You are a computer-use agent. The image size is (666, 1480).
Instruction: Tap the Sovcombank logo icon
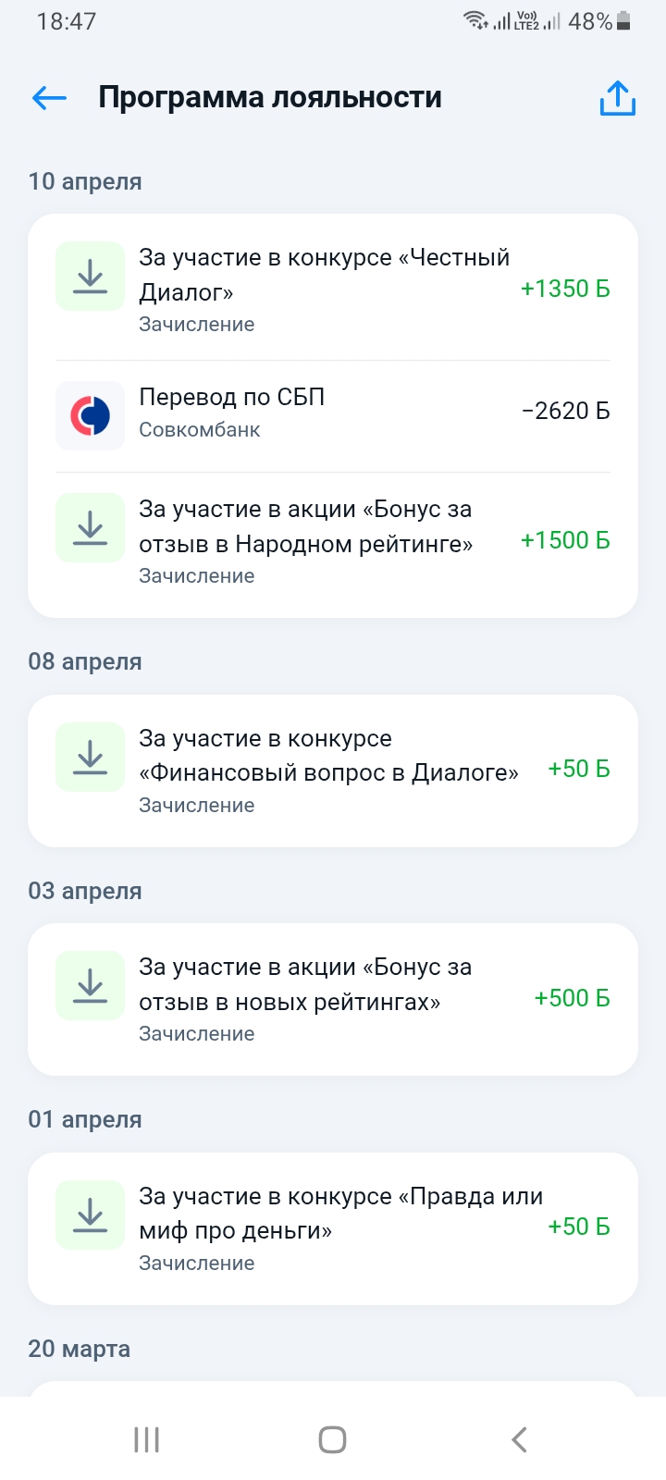pyautogui.click(x=90, y=416)
